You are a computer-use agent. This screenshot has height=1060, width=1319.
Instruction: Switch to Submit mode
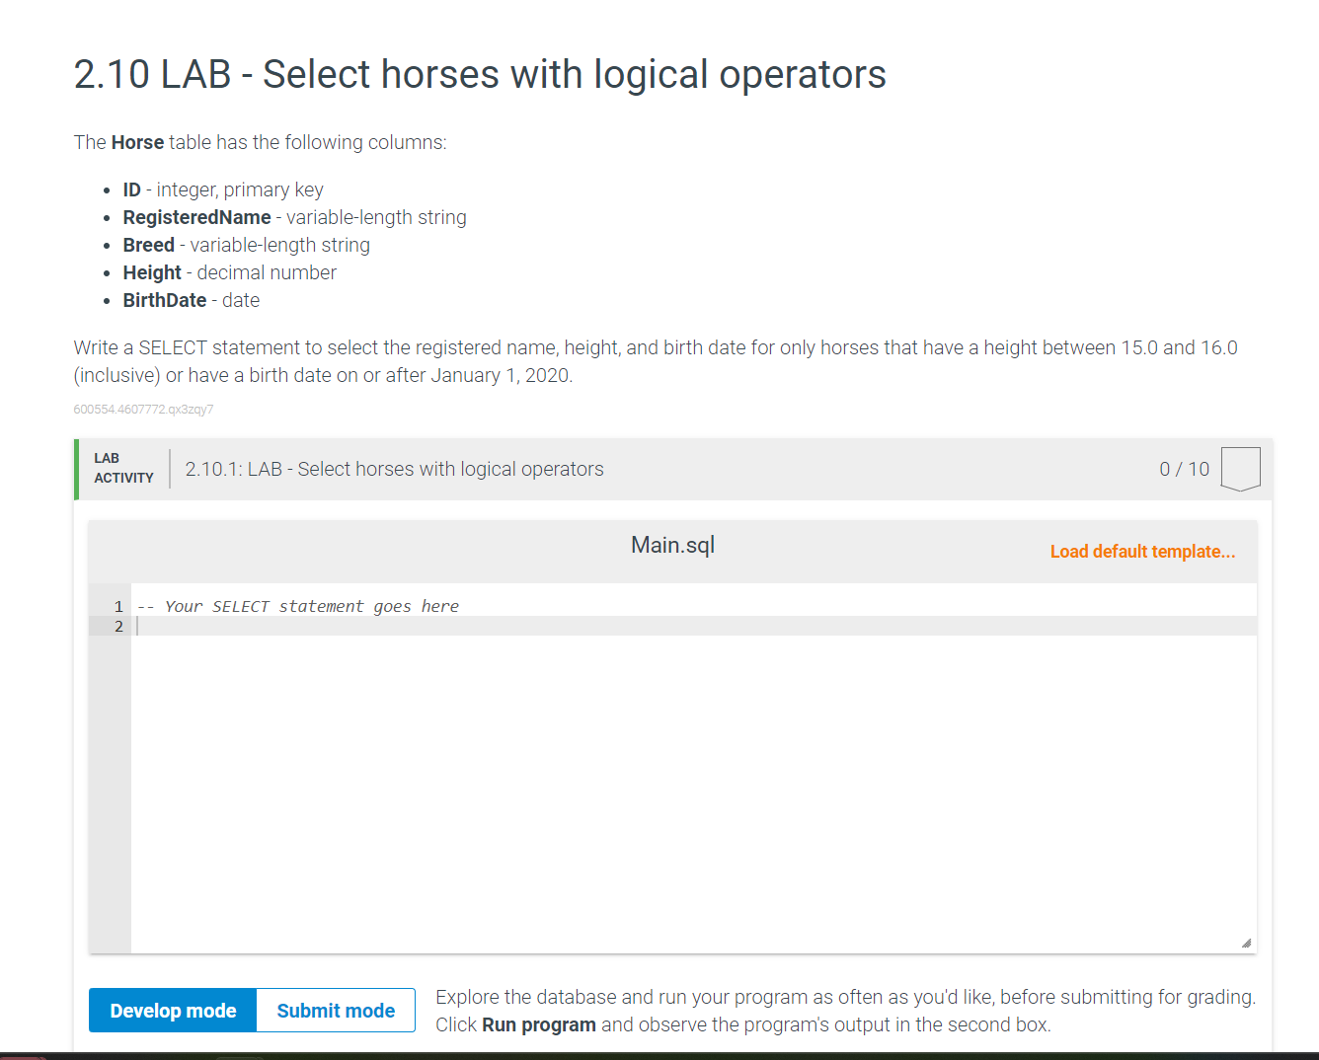pos(336,1011)
